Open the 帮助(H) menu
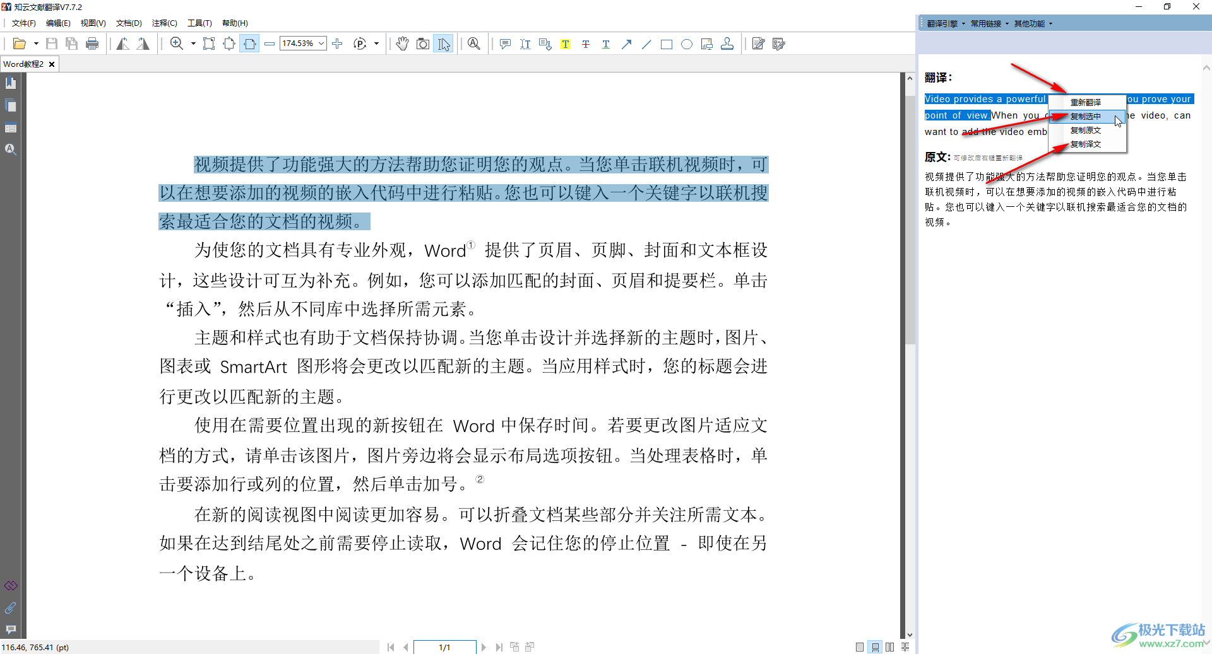Viewport: 1212px width, 654px height. click(235, 23)
